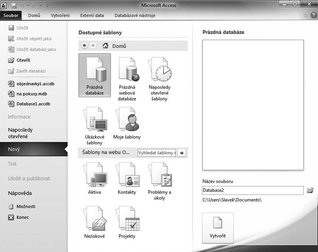The image size is (318, 252).
Task: Open the Tisk backstage section
Action: coord(12,164)
